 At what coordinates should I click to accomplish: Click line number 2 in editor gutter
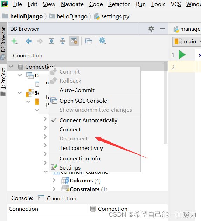tap(173, 67)
